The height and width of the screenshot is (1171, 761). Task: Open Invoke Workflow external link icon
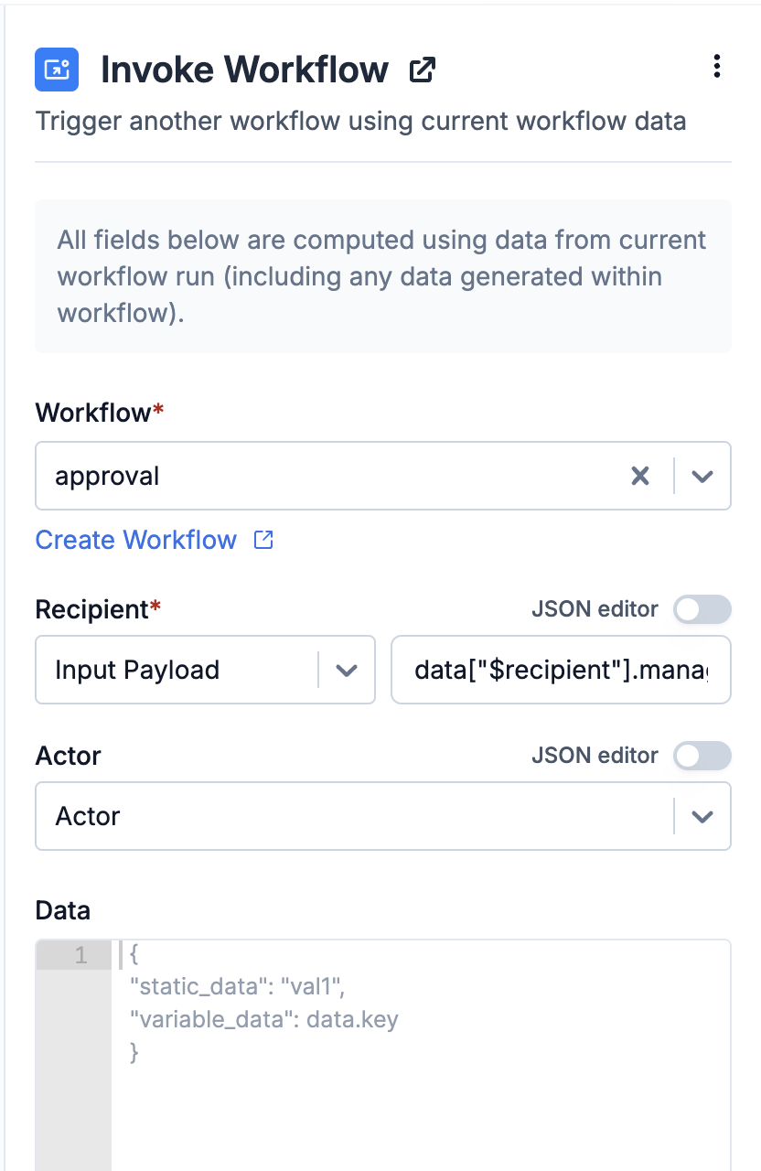pyautogui.click(x=422, y=70)
